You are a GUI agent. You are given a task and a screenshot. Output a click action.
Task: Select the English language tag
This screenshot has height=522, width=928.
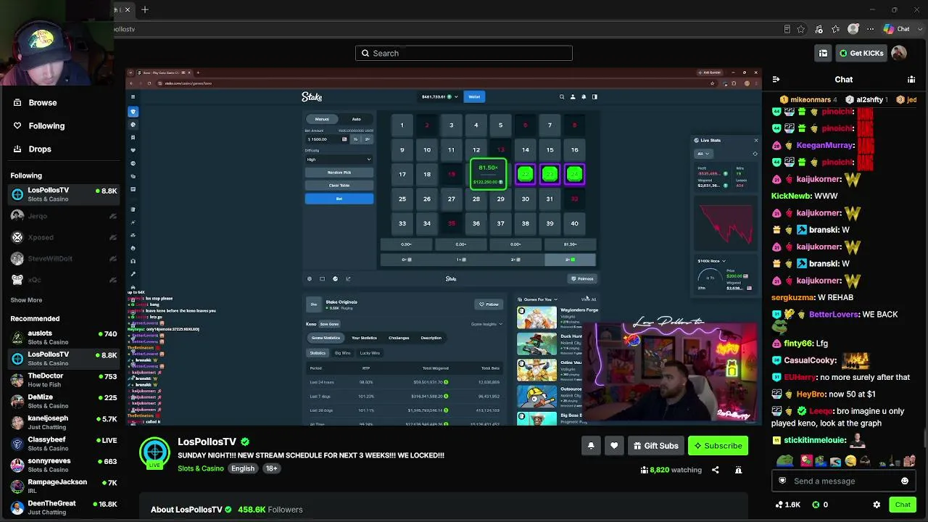pos(243,468)
